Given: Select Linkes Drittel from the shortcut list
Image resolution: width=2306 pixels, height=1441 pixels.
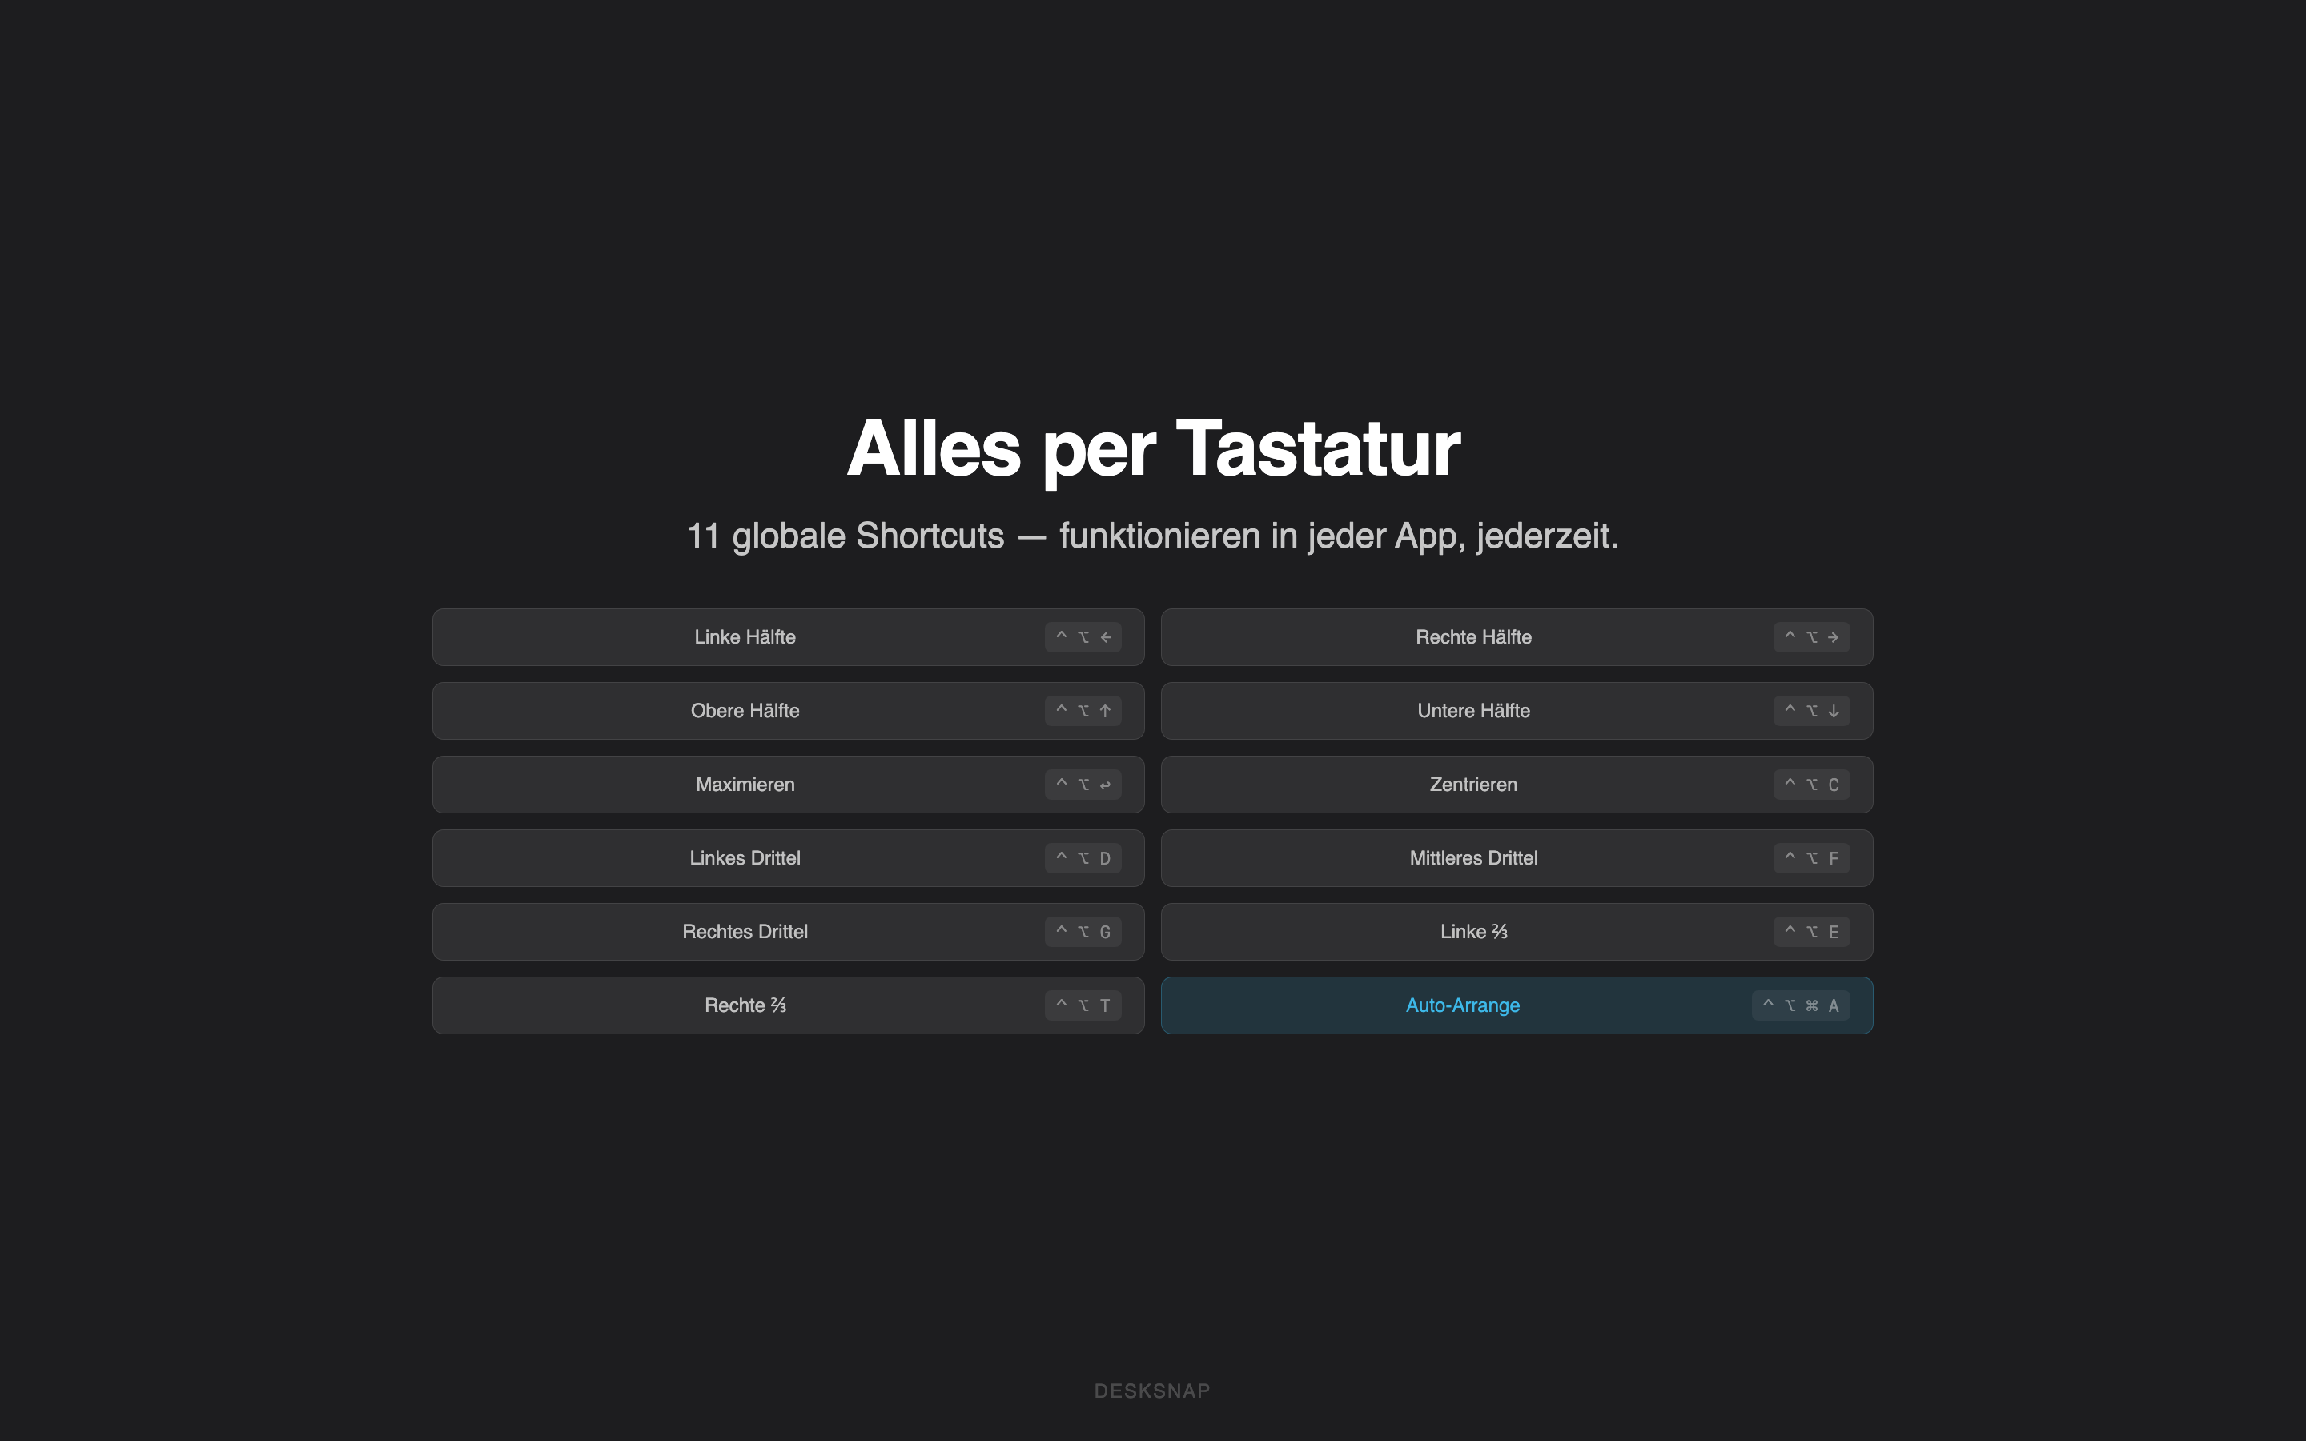Looking at the screenshot, I should click(x=788, y=857).
